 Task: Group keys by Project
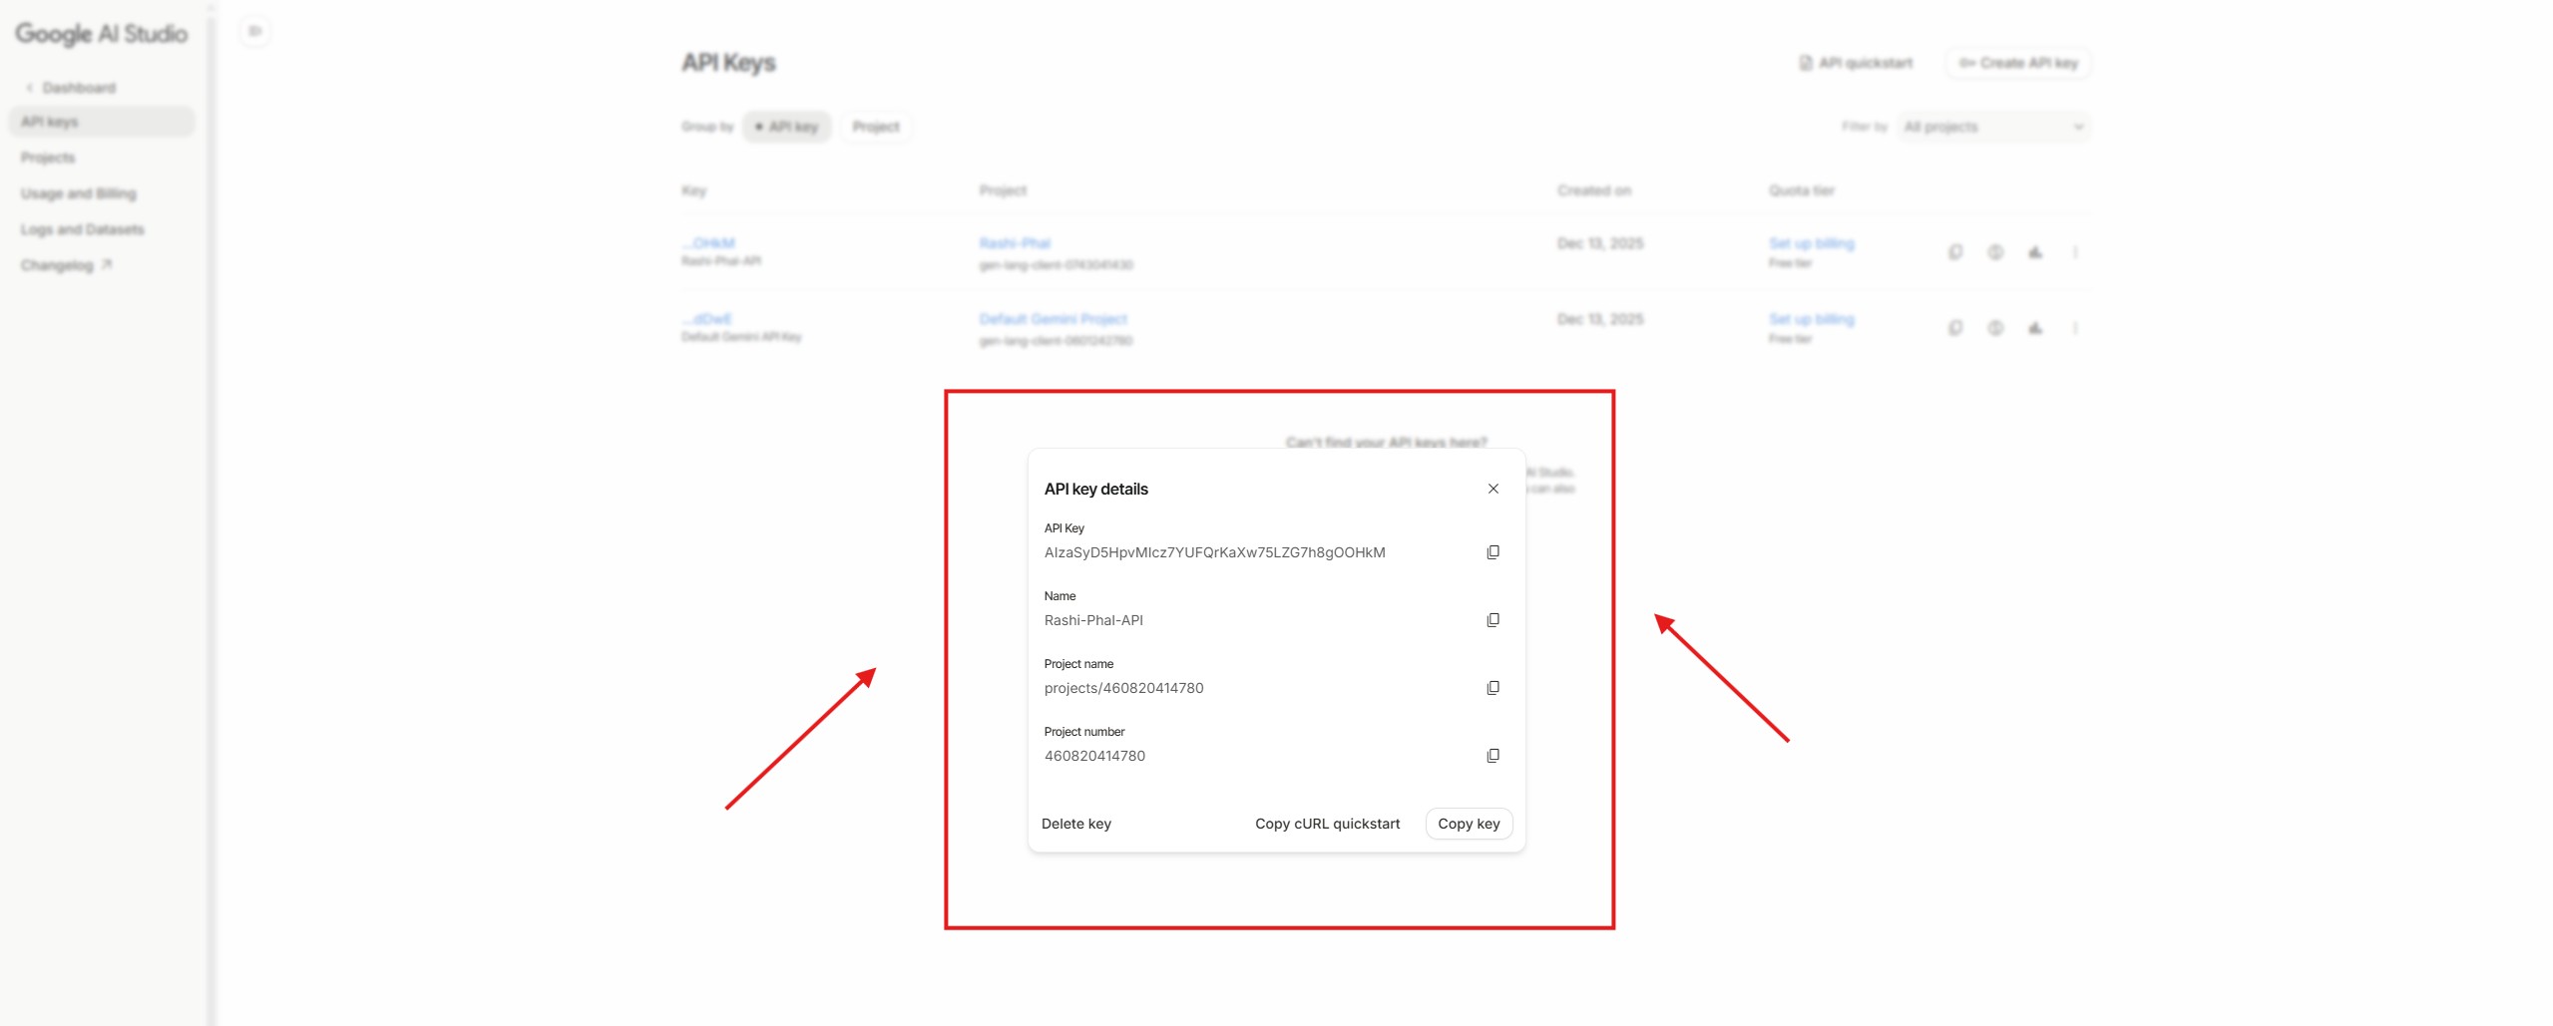pos(875,127)
